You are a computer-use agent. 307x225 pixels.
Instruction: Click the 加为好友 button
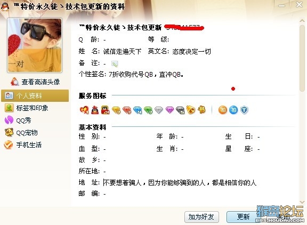pos(201,217)
